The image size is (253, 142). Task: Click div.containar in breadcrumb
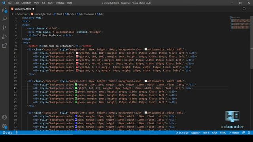(x=85, y=14)
